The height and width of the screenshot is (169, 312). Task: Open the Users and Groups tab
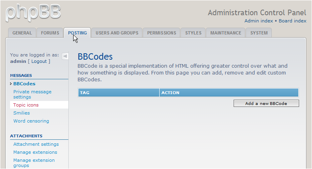(117, 33)
